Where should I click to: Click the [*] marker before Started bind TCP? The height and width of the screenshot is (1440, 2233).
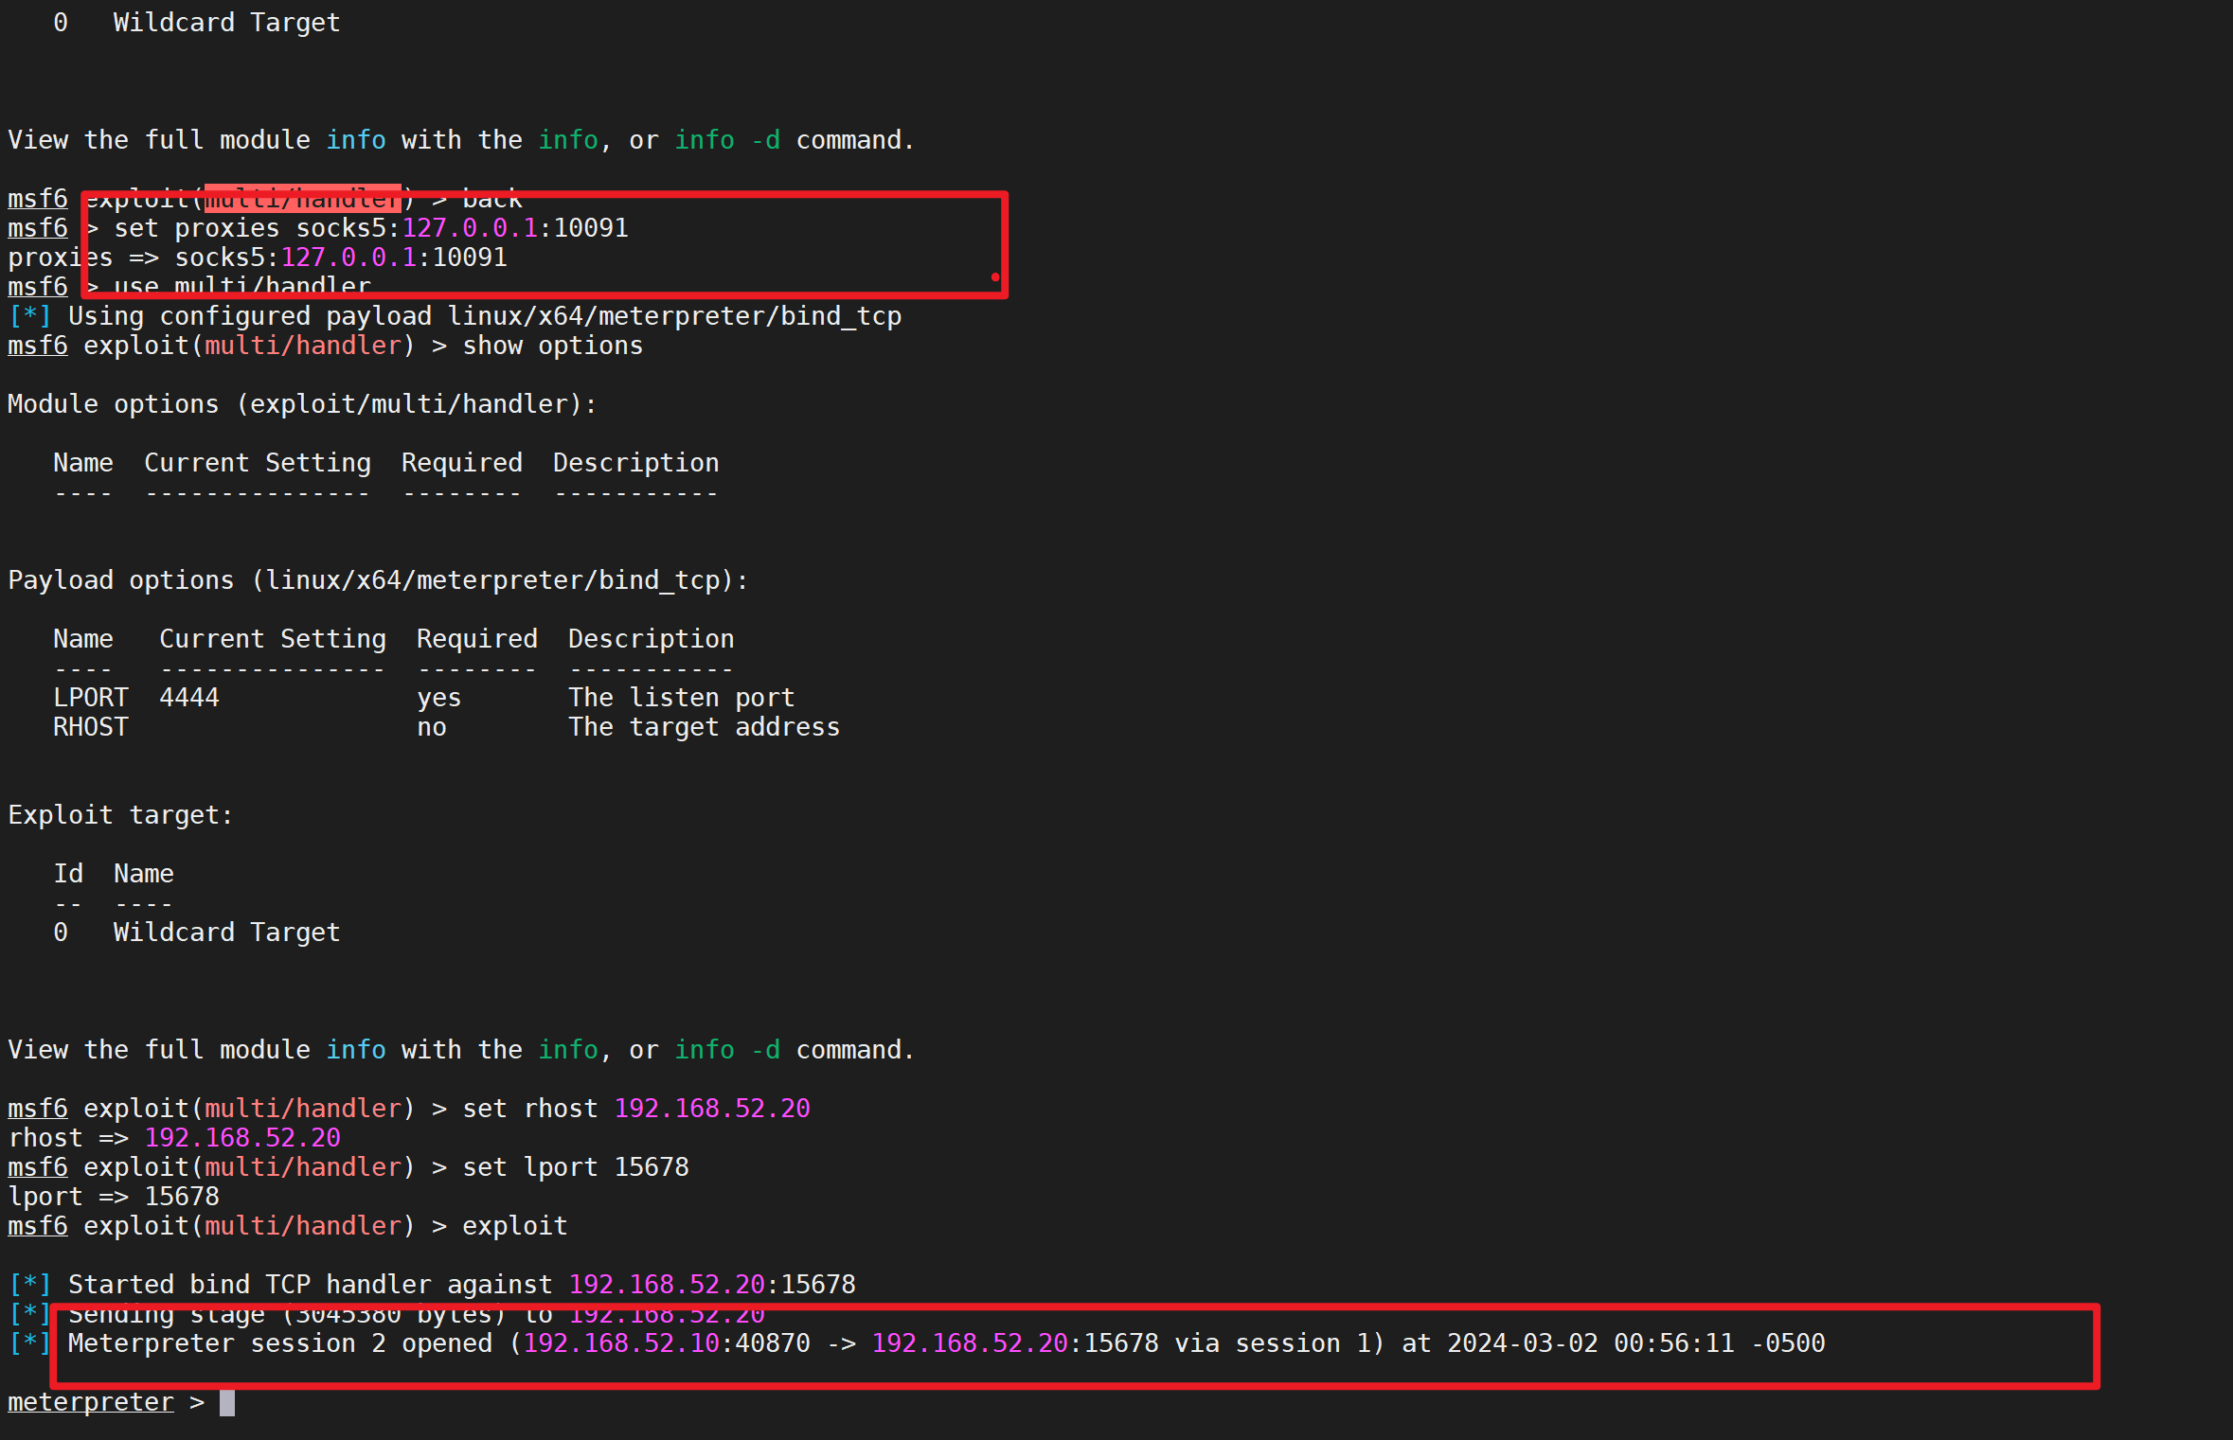pyautogui.click(x=29, y=1285)
